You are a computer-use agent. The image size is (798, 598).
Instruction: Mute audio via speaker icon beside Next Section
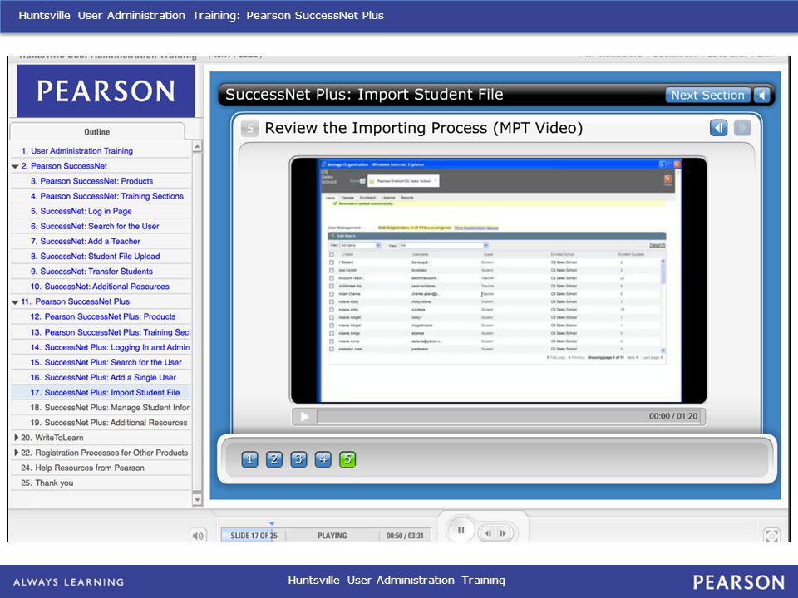pyautogui.click(x=761, y=95)
